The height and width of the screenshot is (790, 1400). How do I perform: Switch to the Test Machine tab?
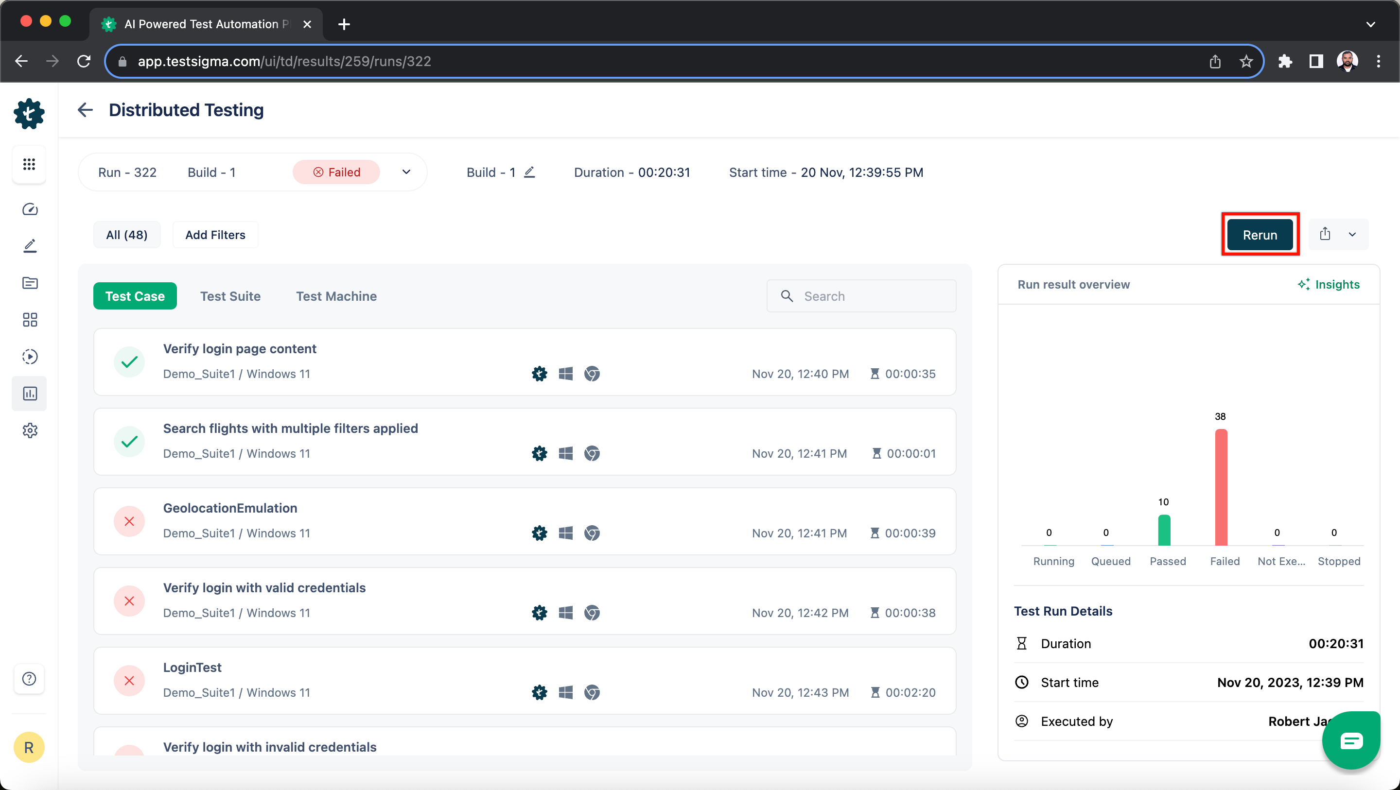coord(336,295)
